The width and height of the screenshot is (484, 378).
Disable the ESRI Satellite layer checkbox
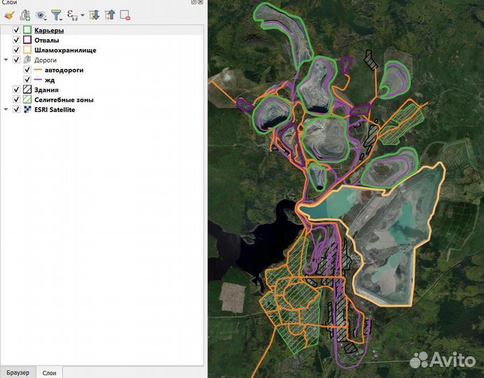tap(16, 109)
